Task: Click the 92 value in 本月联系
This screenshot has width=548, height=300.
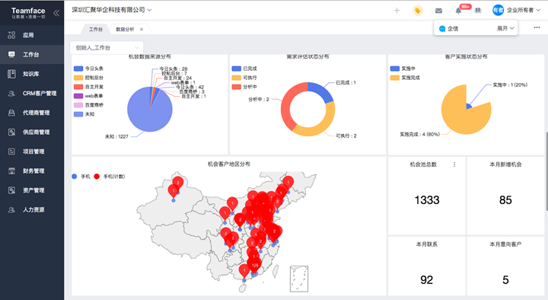Action: (x=427, y=279)
